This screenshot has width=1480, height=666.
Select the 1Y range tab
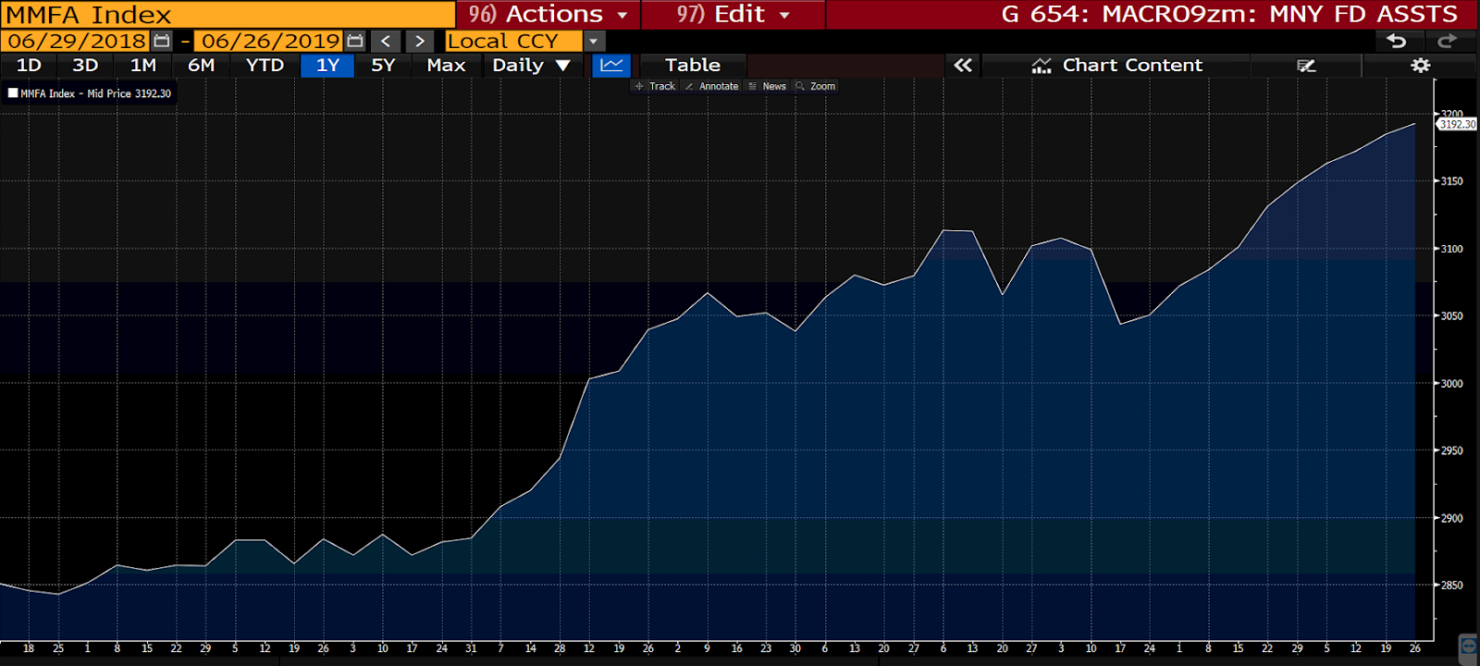pos(327,65)
